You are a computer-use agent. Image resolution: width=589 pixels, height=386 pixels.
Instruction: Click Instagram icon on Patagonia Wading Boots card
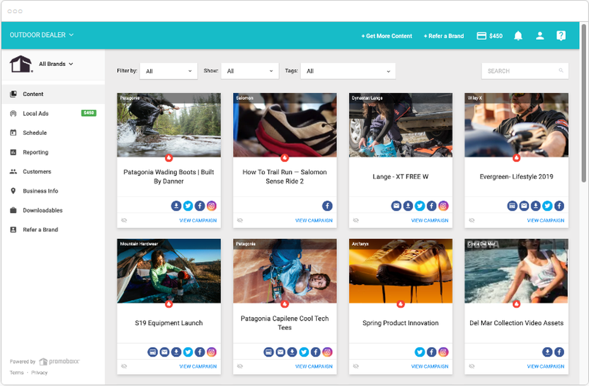pos(211,205)
